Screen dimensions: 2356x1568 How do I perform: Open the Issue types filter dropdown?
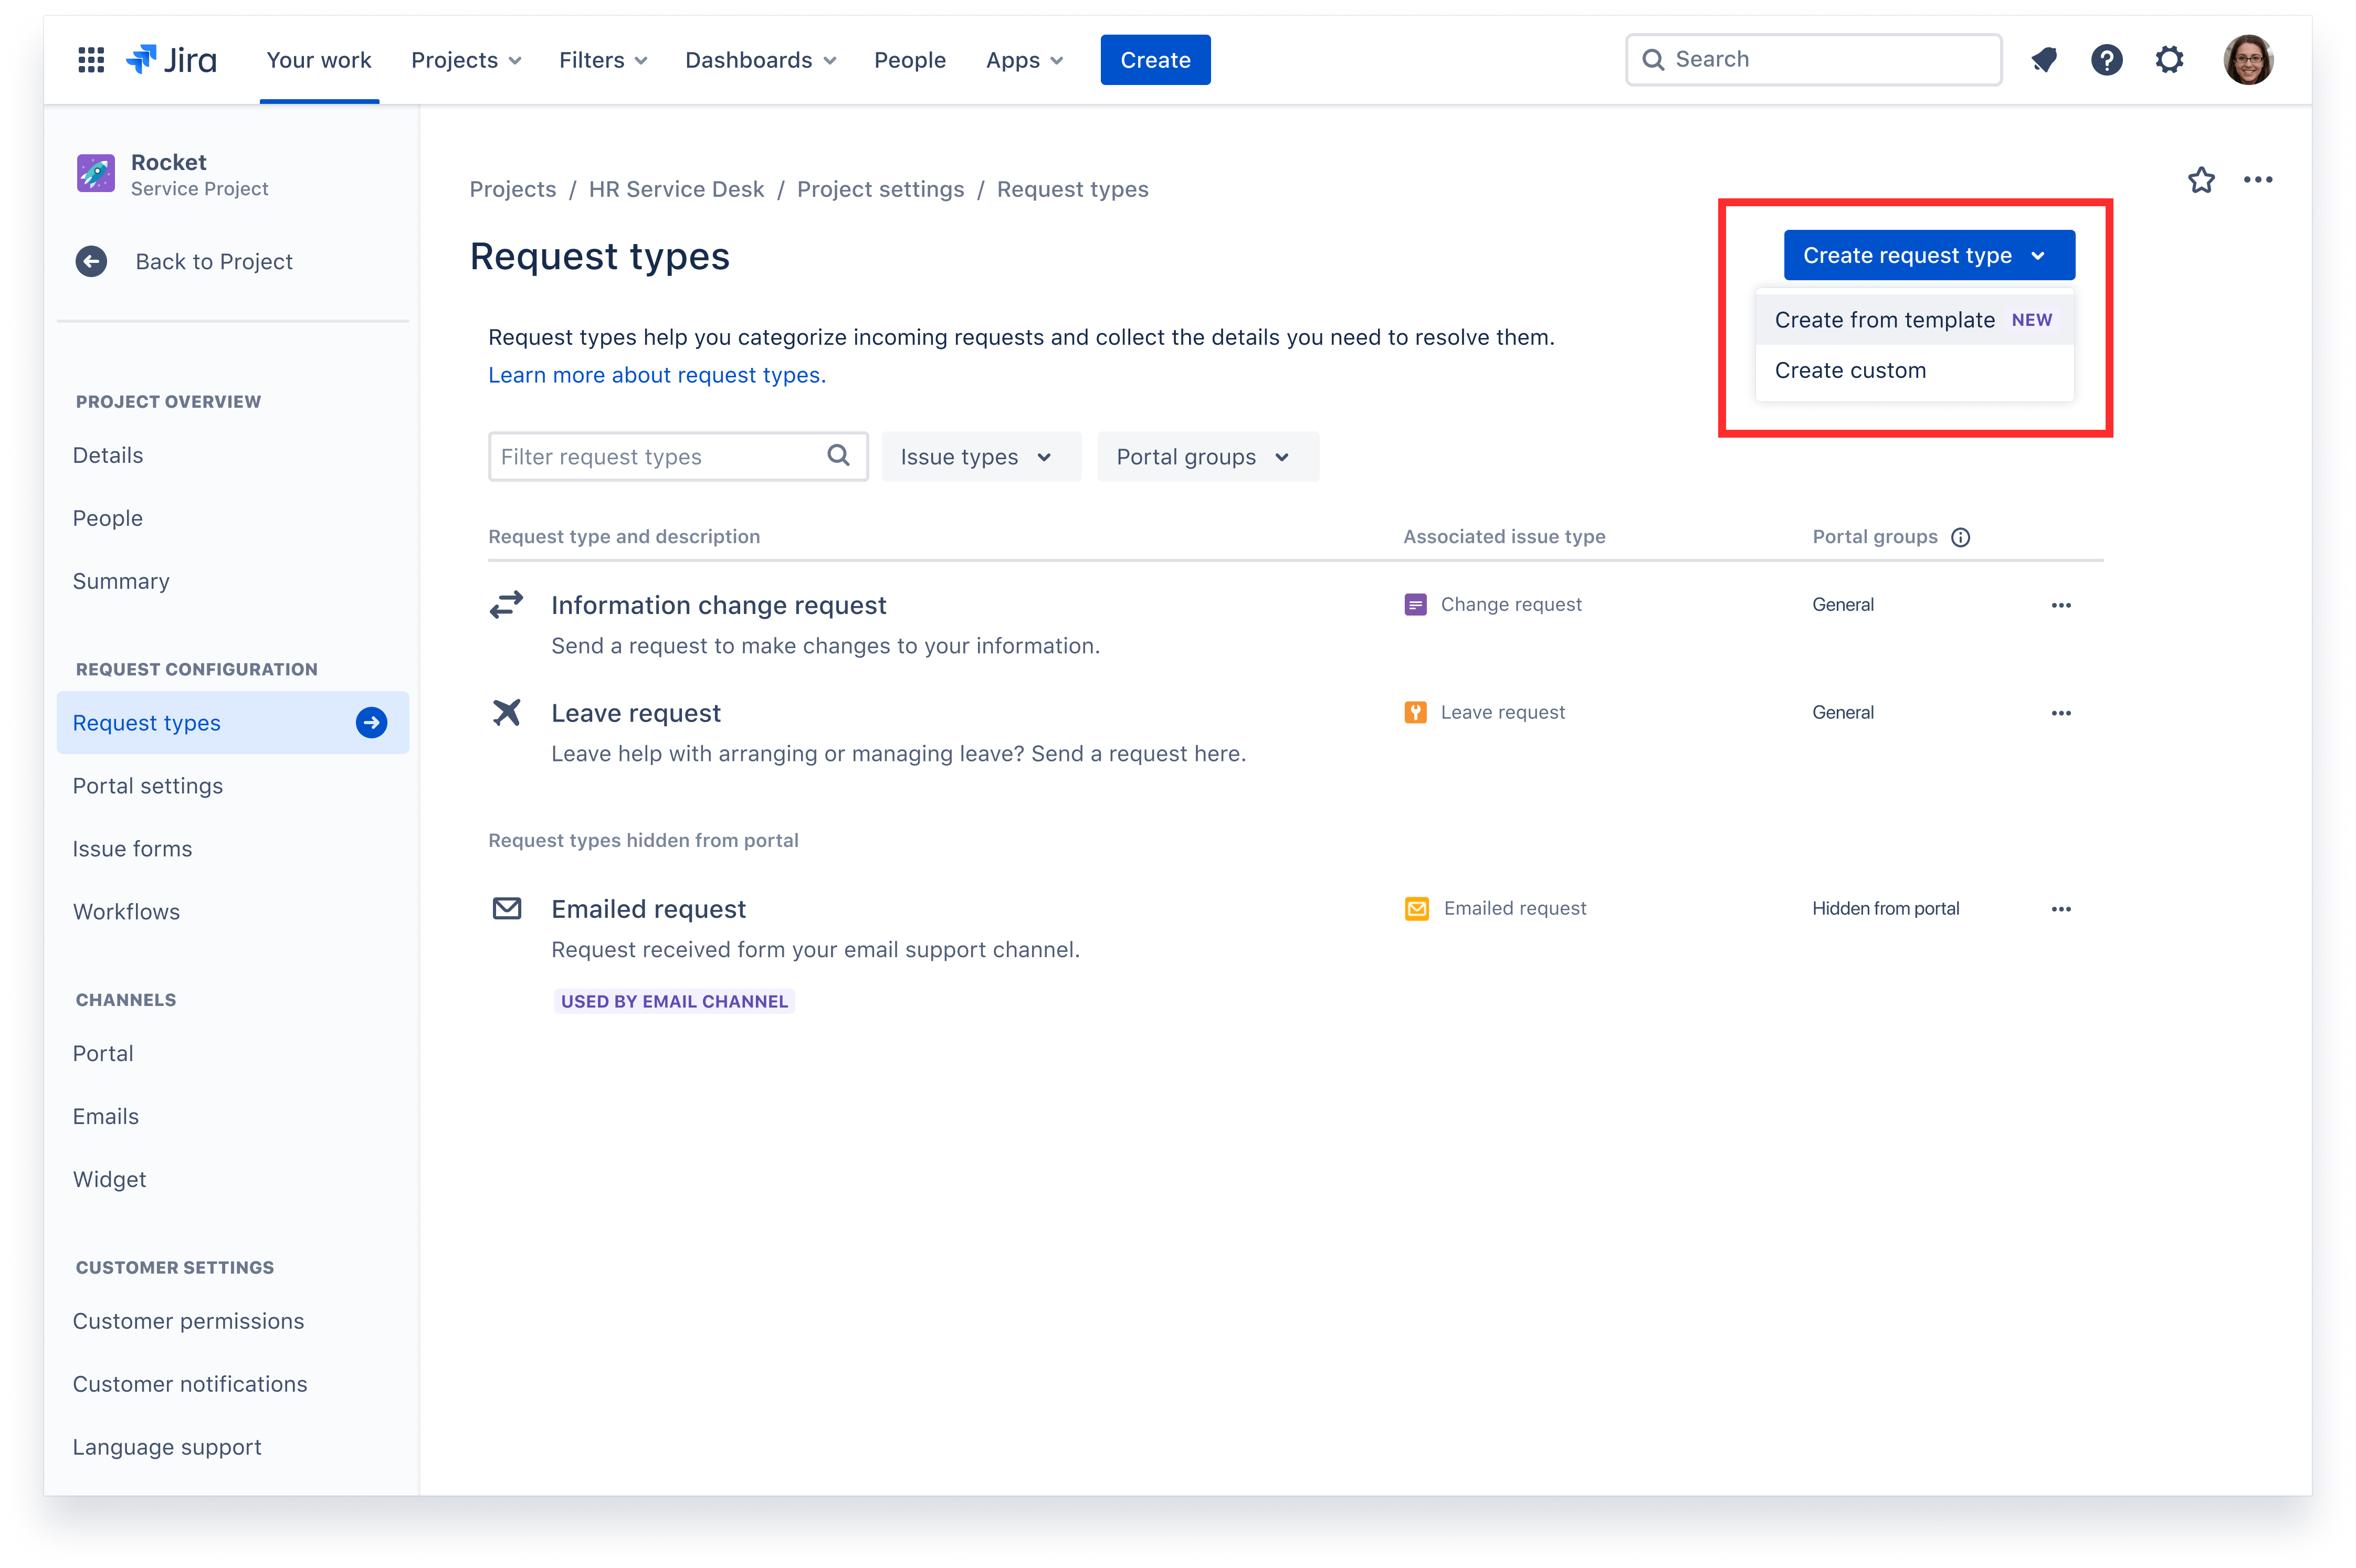tap(980, 456)
